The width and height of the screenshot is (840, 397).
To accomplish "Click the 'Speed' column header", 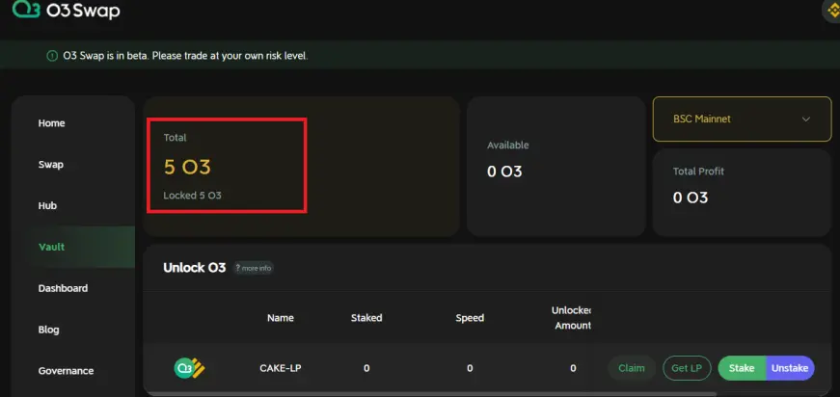I will pos(470,318).
